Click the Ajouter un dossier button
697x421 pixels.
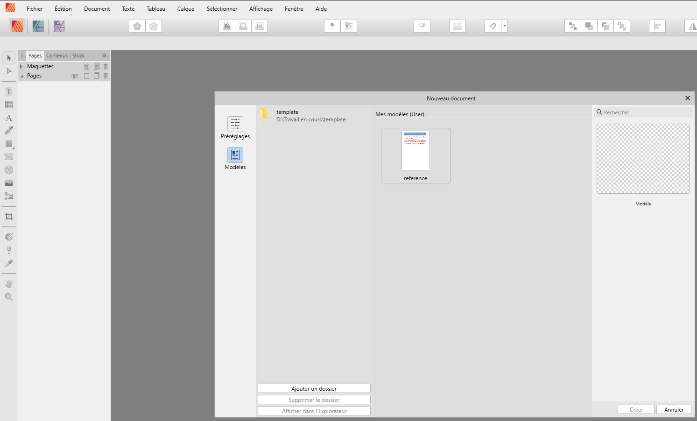point(314,388)
